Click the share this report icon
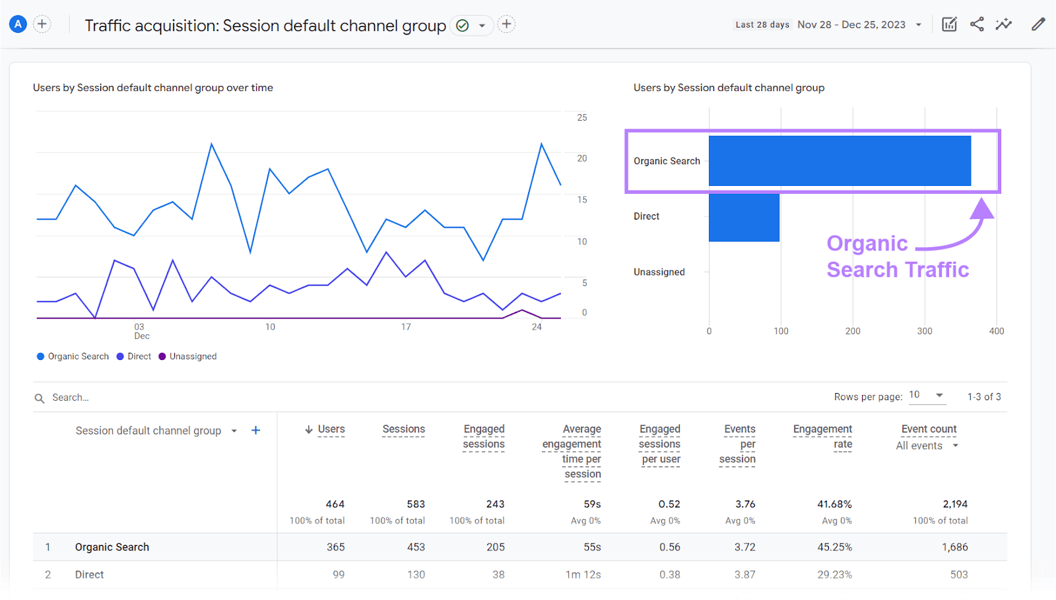Screen dimensions: 1056x600 pyautogui.click(x=977, y=24)
